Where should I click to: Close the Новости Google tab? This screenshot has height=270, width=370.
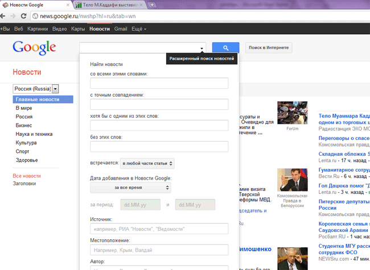tap(68, 5)
